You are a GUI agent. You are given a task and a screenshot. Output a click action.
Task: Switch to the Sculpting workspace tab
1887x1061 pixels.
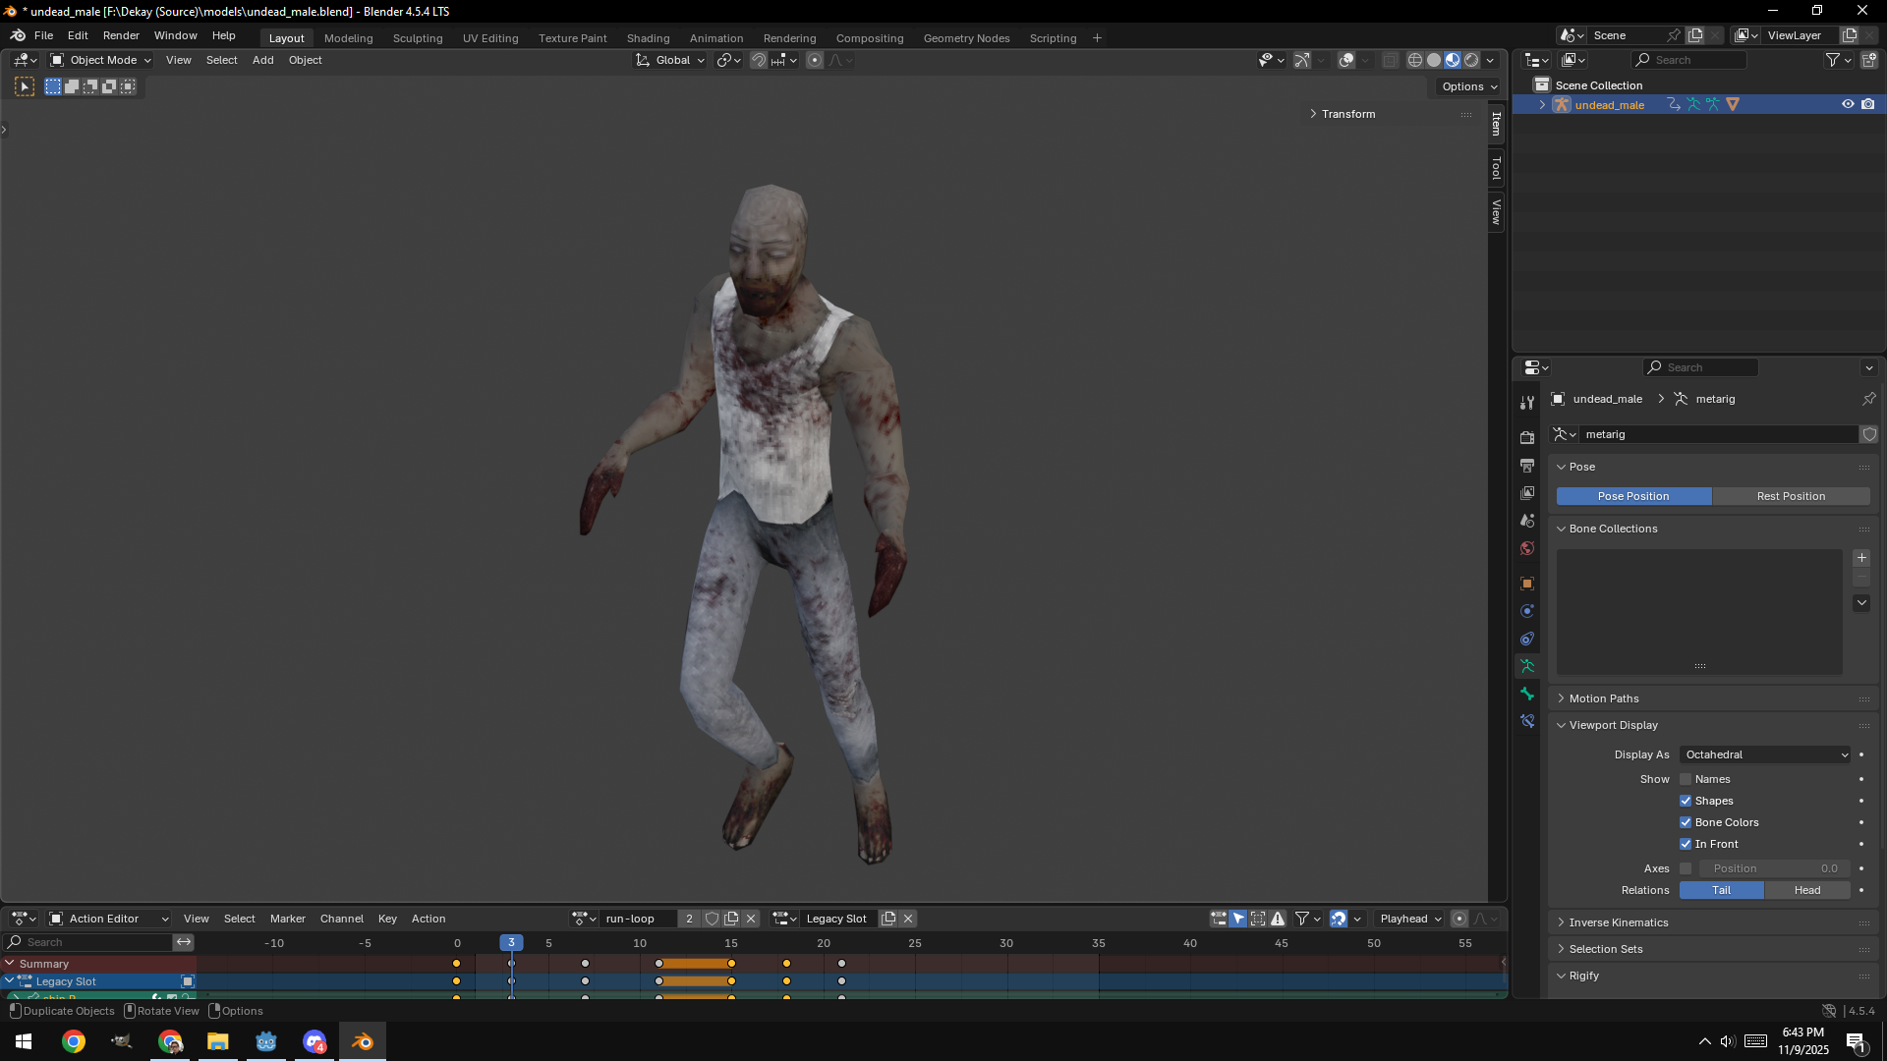417,38
